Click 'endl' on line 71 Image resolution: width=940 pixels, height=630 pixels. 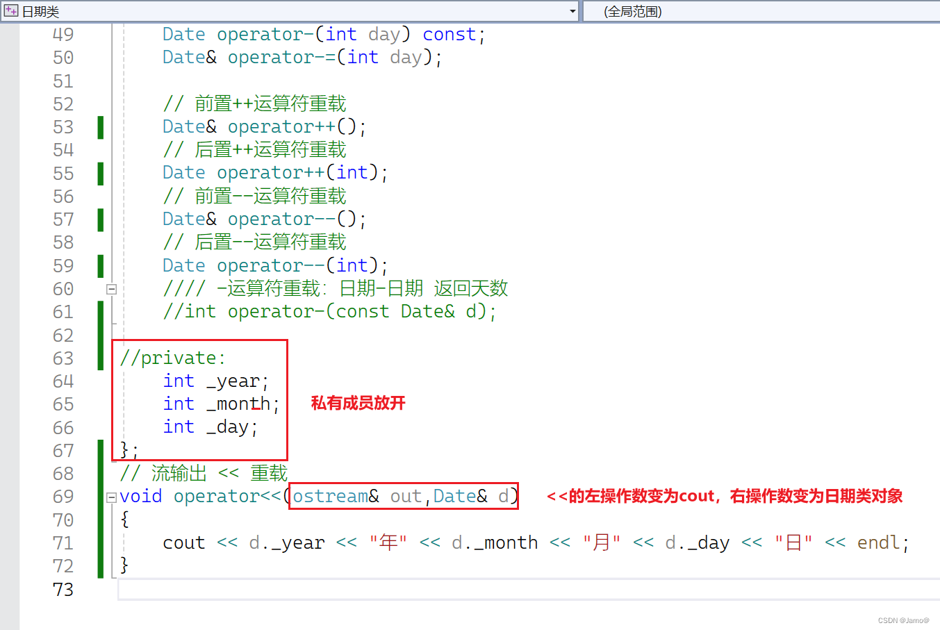pyautogui.click(x=879, y=543)
